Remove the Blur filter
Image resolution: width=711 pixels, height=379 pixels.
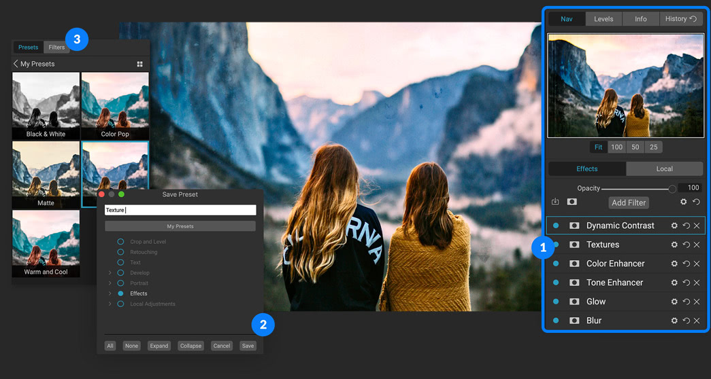[697, 321]
